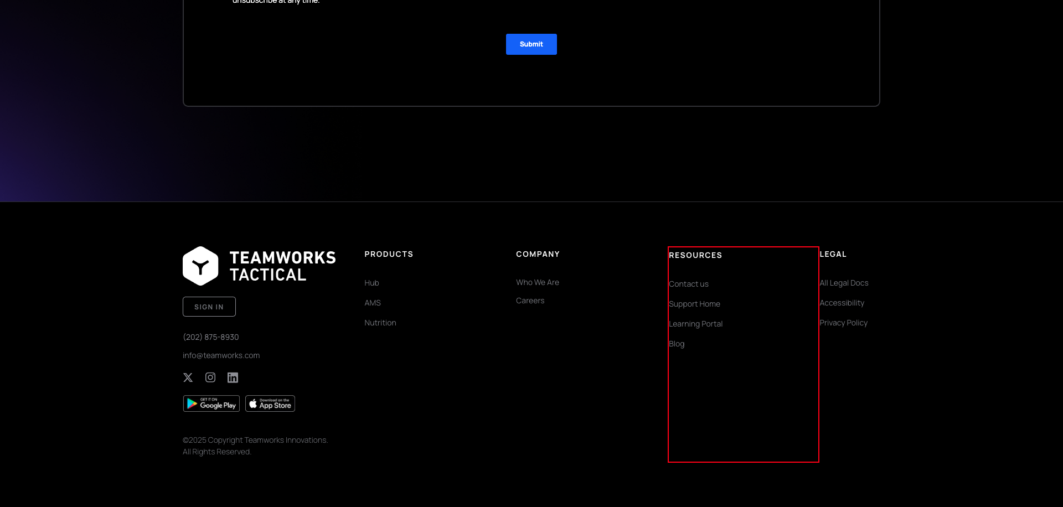The width and height of the screenshot is (1063, 507).
Task: Visit the LinkedIn page
Action: pyautogui.click(x=233, y=377)
